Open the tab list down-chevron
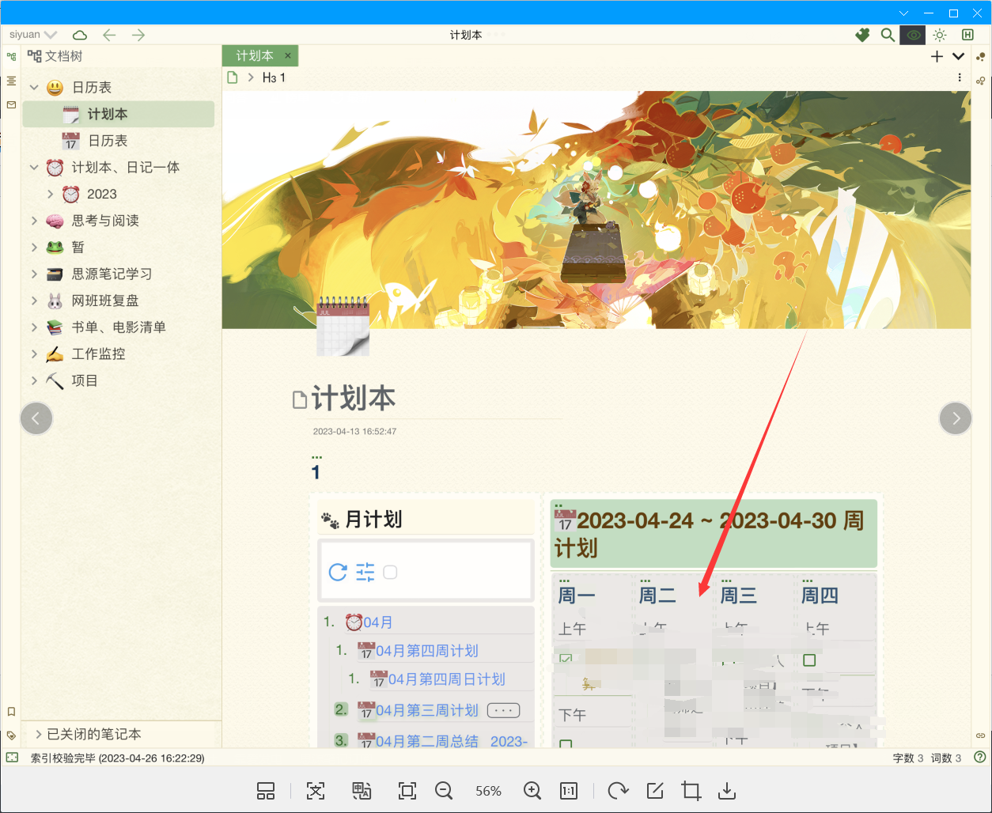The height and width of the screenshot is (813, 992). click(x=958, y=56)
